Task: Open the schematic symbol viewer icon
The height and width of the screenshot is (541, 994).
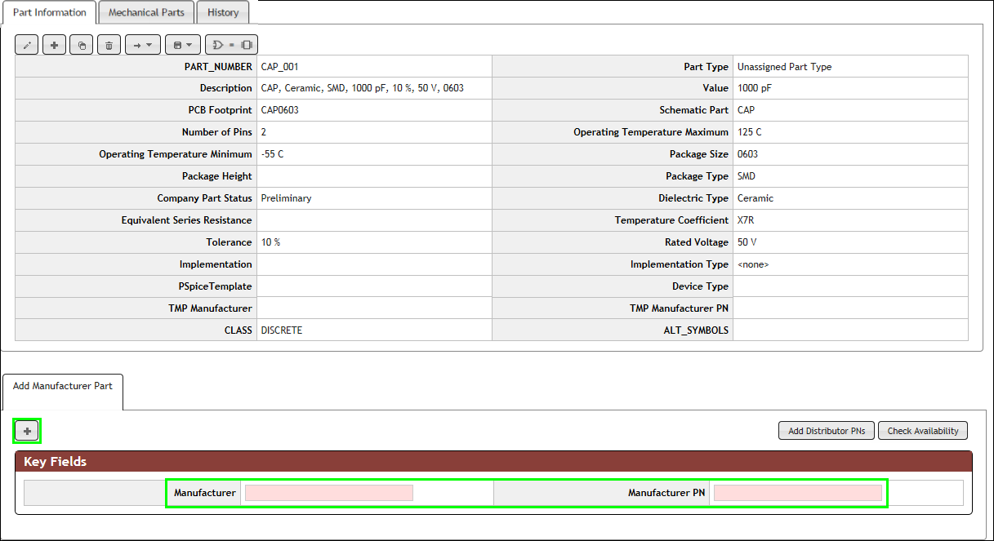Action: tap(217, 45)
